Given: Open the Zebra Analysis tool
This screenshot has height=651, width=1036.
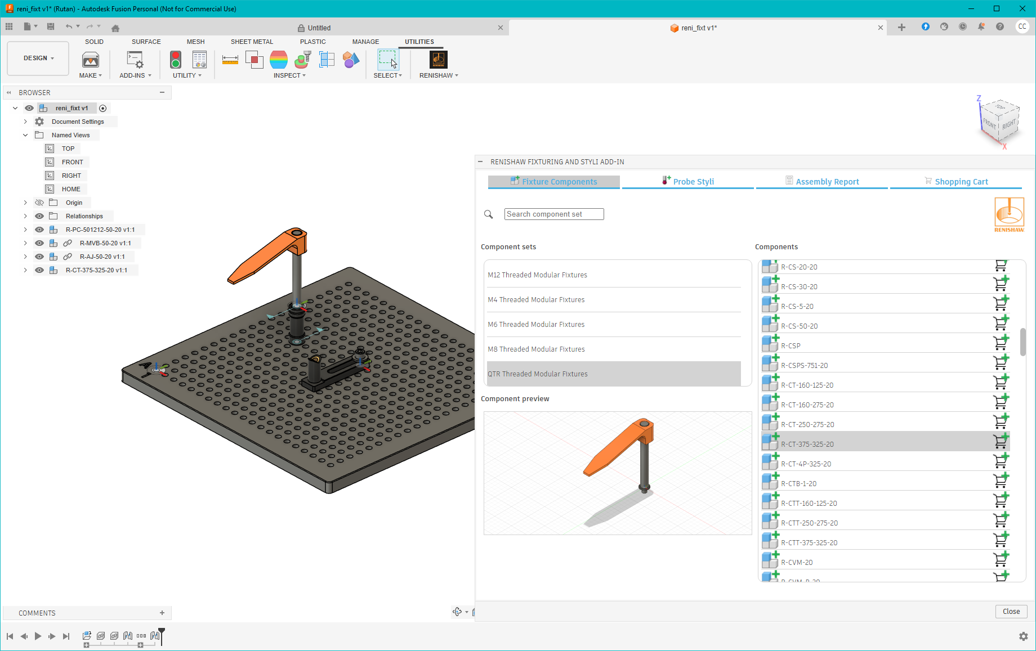Looking at the screenshot, I should tap(278, 60).
